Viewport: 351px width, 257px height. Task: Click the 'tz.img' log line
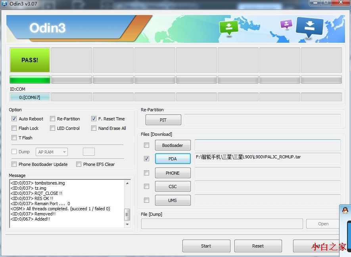(28, 188)
